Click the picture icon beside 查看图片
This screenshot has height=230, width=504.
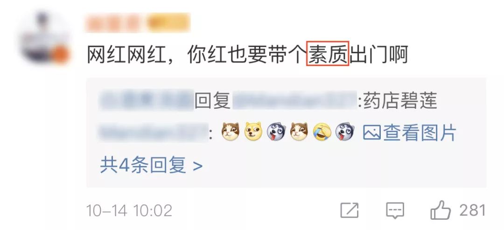click(371, 132)
